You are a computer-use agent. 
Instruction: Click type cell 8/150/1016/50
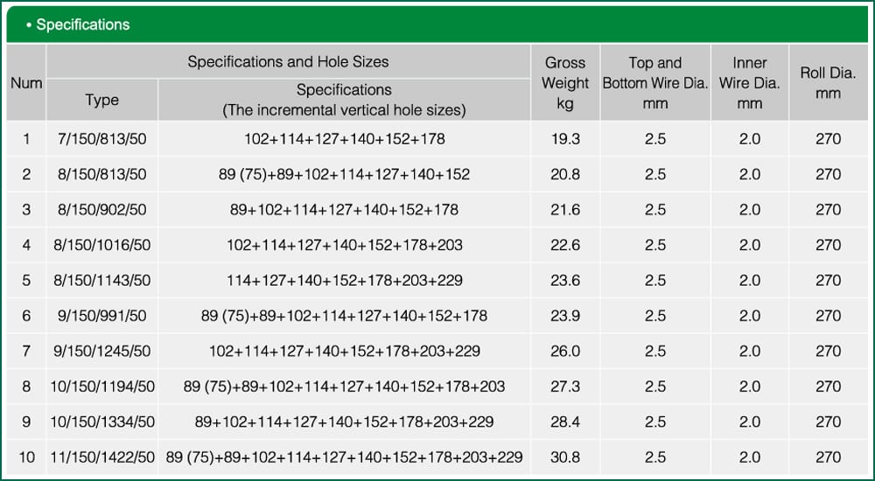point(101,245)
